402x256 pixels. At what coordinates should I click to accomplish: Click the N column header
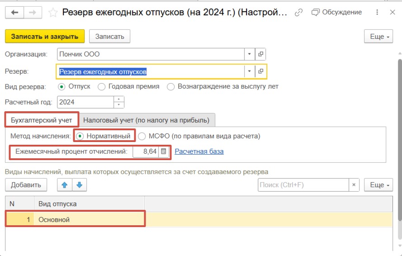point(20,204)
